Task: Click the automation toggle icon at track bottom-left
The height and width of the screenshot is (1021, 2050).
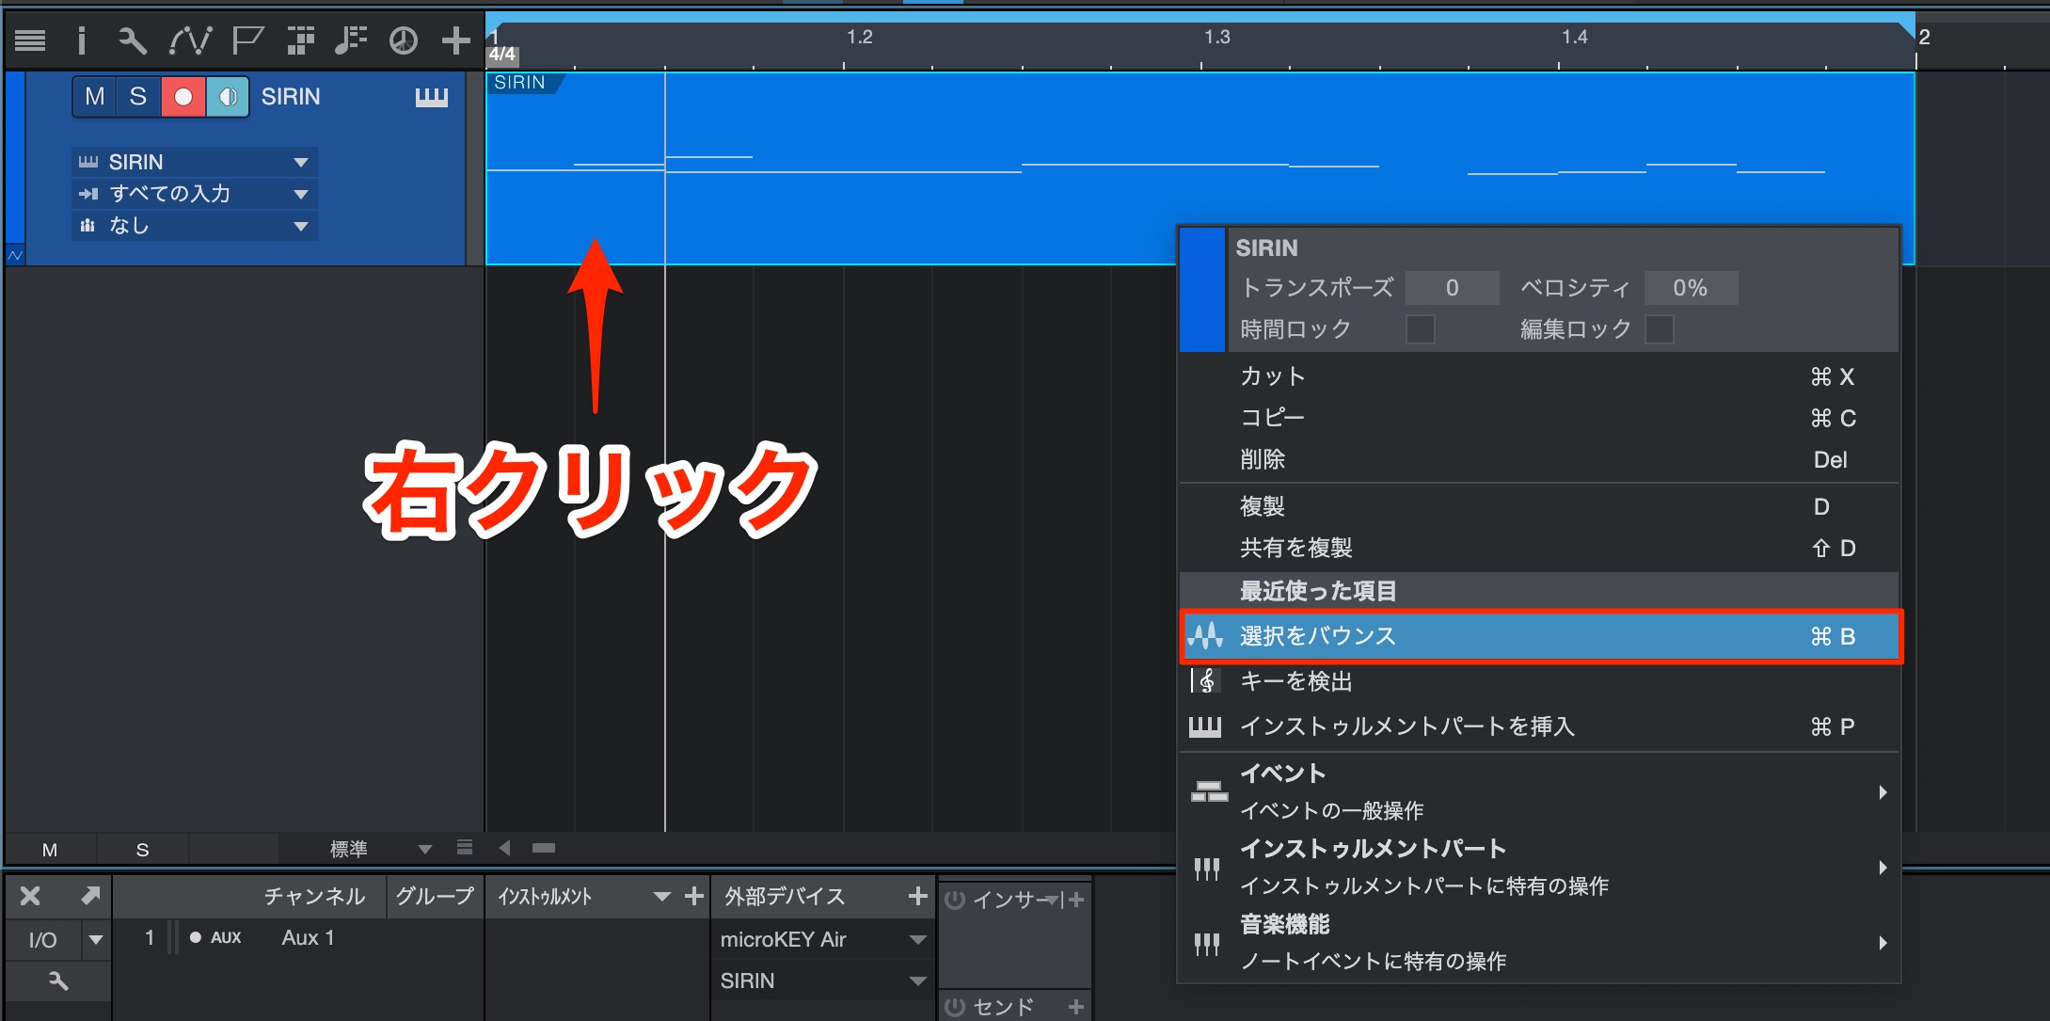Action: coord(15,255)
